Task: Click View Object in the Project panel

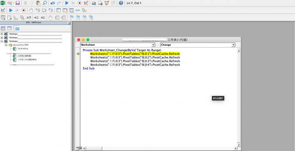Action: tap(9, 29)
